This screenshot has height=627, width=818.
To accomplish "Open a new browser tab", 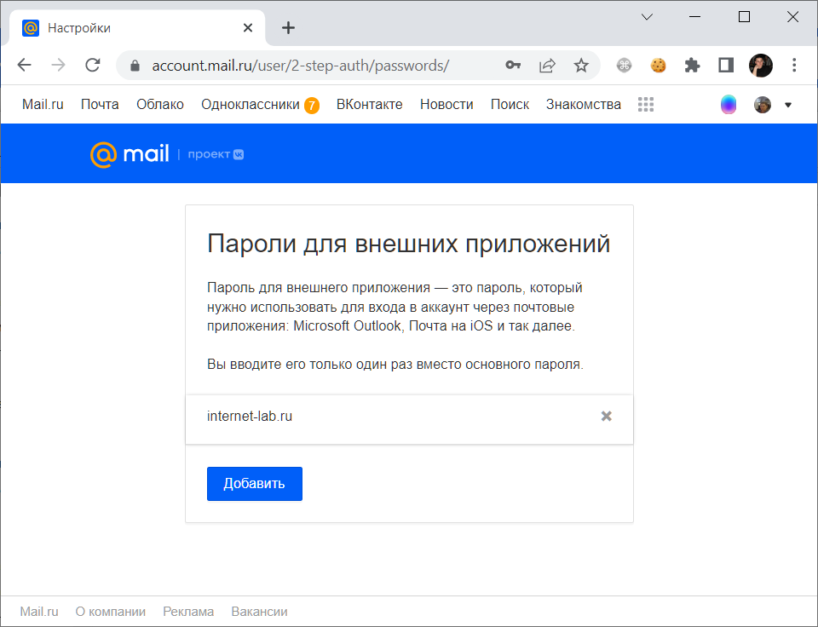I will point(289,27).
